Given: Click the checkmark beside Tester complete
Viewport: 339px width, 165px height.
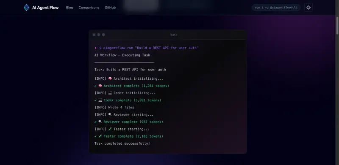Looking at the screenshot, I should pos(96,136).
